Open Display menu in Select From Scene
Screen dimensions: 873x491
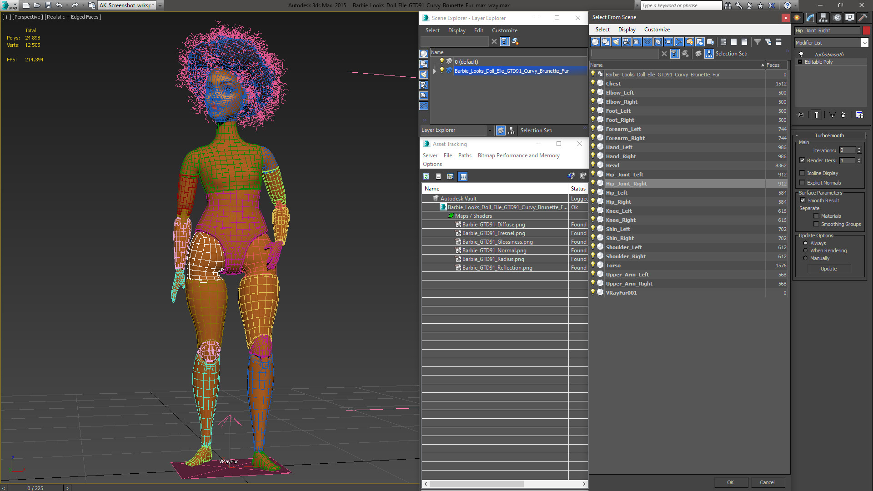[627, 30]
